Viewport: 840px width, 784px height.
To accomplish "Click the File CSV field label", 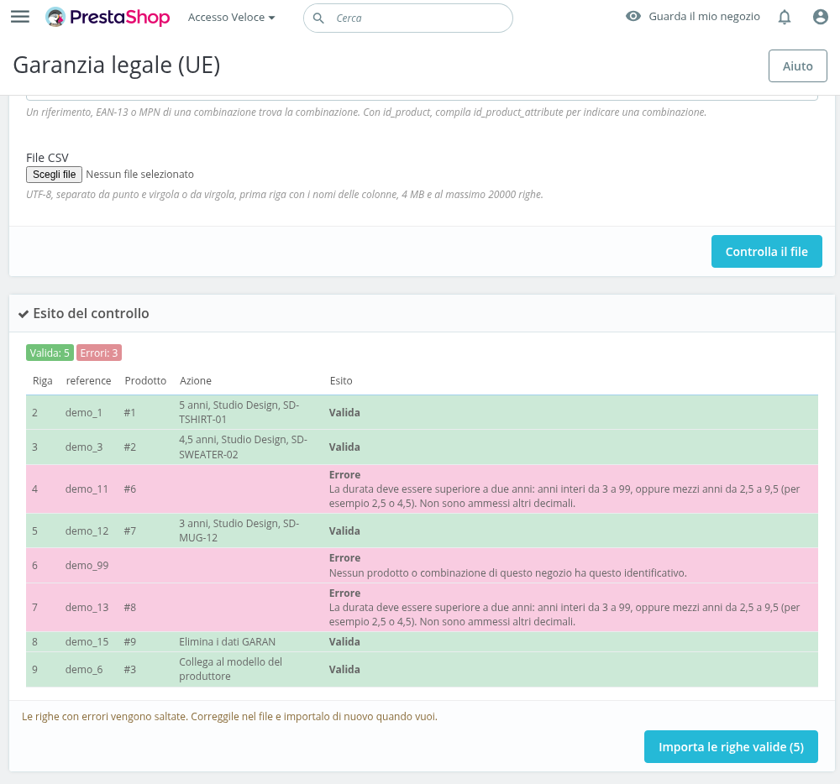I will [47, 158].
